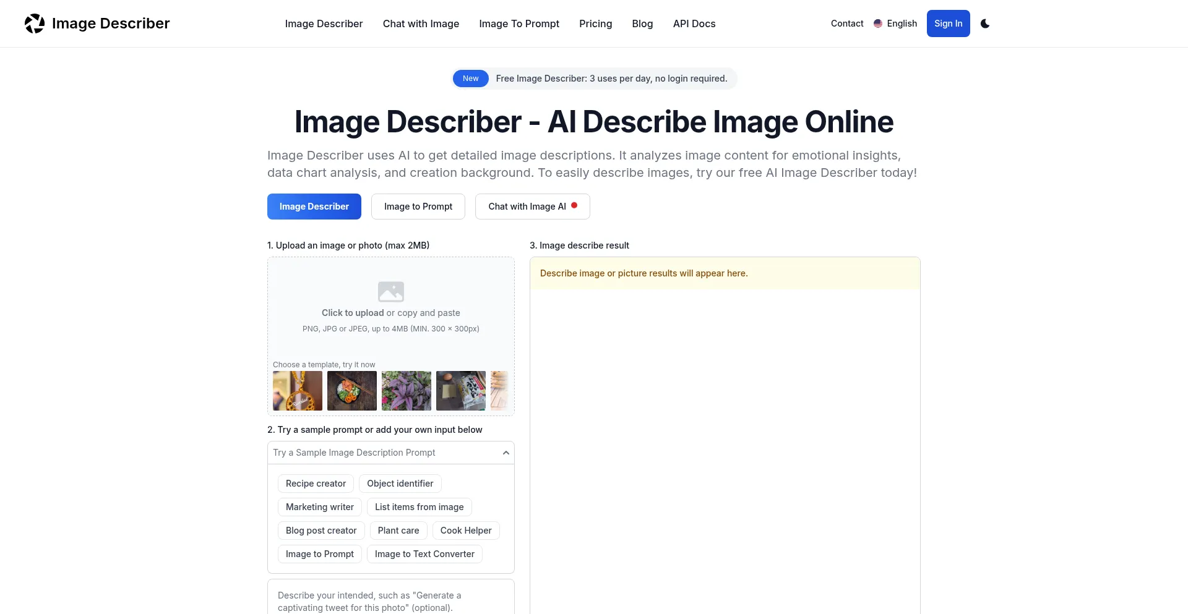Select the Image to Text Converter prompt
This screenshot has height=614, width=1188.
(x=424, y=554)
